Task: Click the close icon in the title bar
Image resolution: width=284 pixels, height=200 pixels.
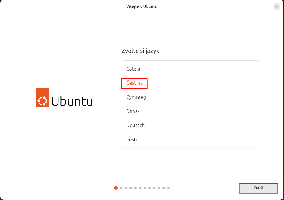Action: pyautogui.click(x=277, y=6)
